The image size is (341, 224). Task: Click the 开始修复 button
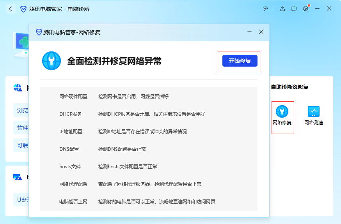pyautogui.click(x=240, y=61)
